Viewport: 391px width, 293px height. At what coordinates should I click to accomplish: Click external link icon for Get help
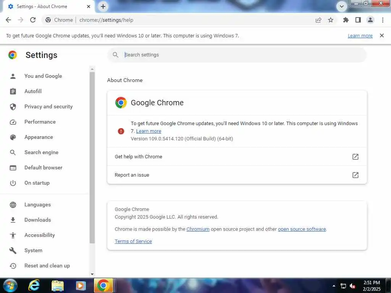point(355,156)
